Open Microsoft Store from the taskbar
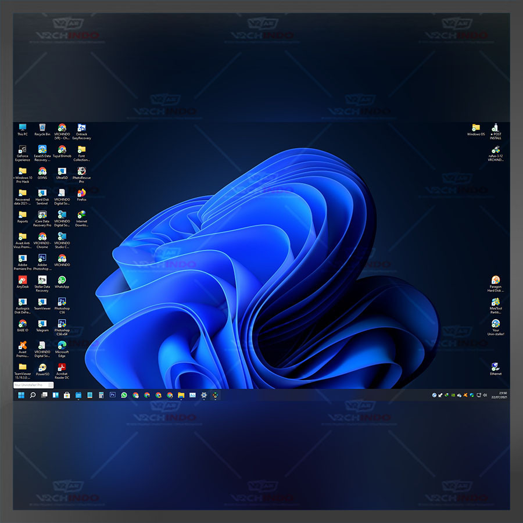Screen dimensions: 523x523 tap(67, 395)
